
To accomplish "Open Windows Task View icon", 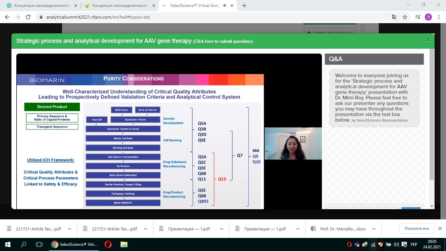I will pyautogui.click(x=39, y=244).
